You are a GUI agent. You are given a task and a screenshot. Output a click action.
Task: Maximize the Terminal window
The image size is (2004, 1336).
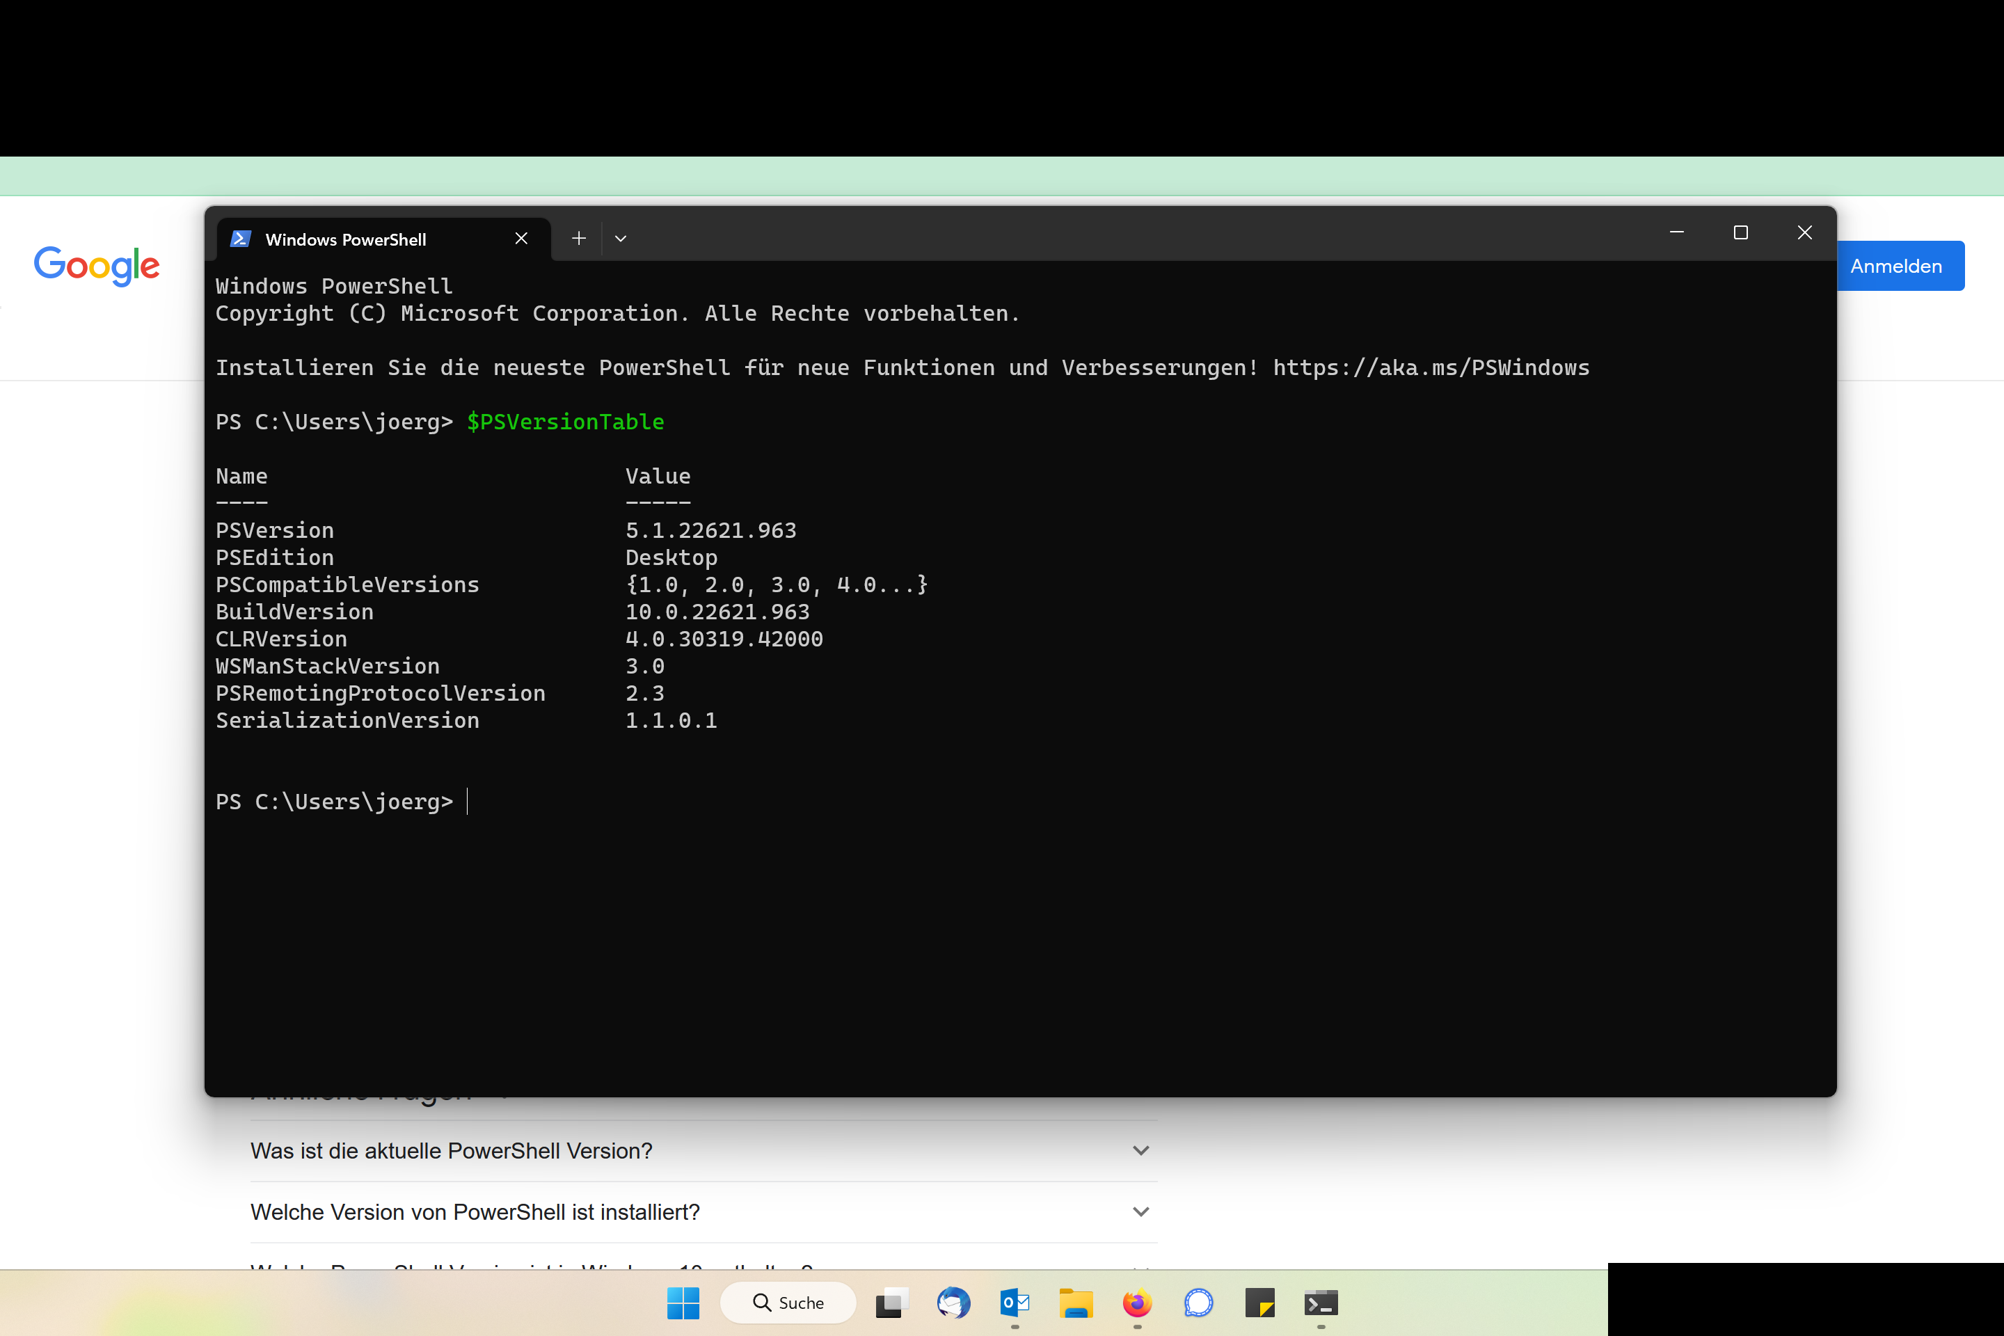(1741, 232)
